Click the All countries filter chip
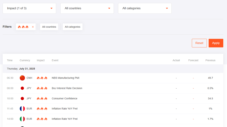Viewport: 227px width, 127px height. (49, 27)
